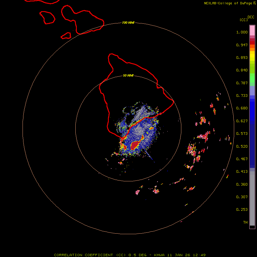Click the 0.520 value on the color scale
This screenshot has width=257, height=257.
tap(242, 146)
